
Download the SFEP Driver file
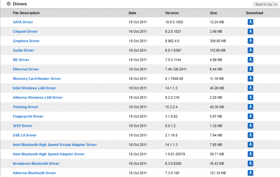tap(250, 126)
